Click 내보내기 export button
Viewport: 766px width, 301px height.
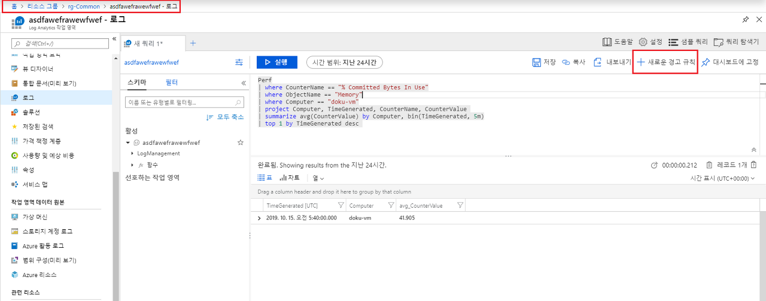[612, 62]
